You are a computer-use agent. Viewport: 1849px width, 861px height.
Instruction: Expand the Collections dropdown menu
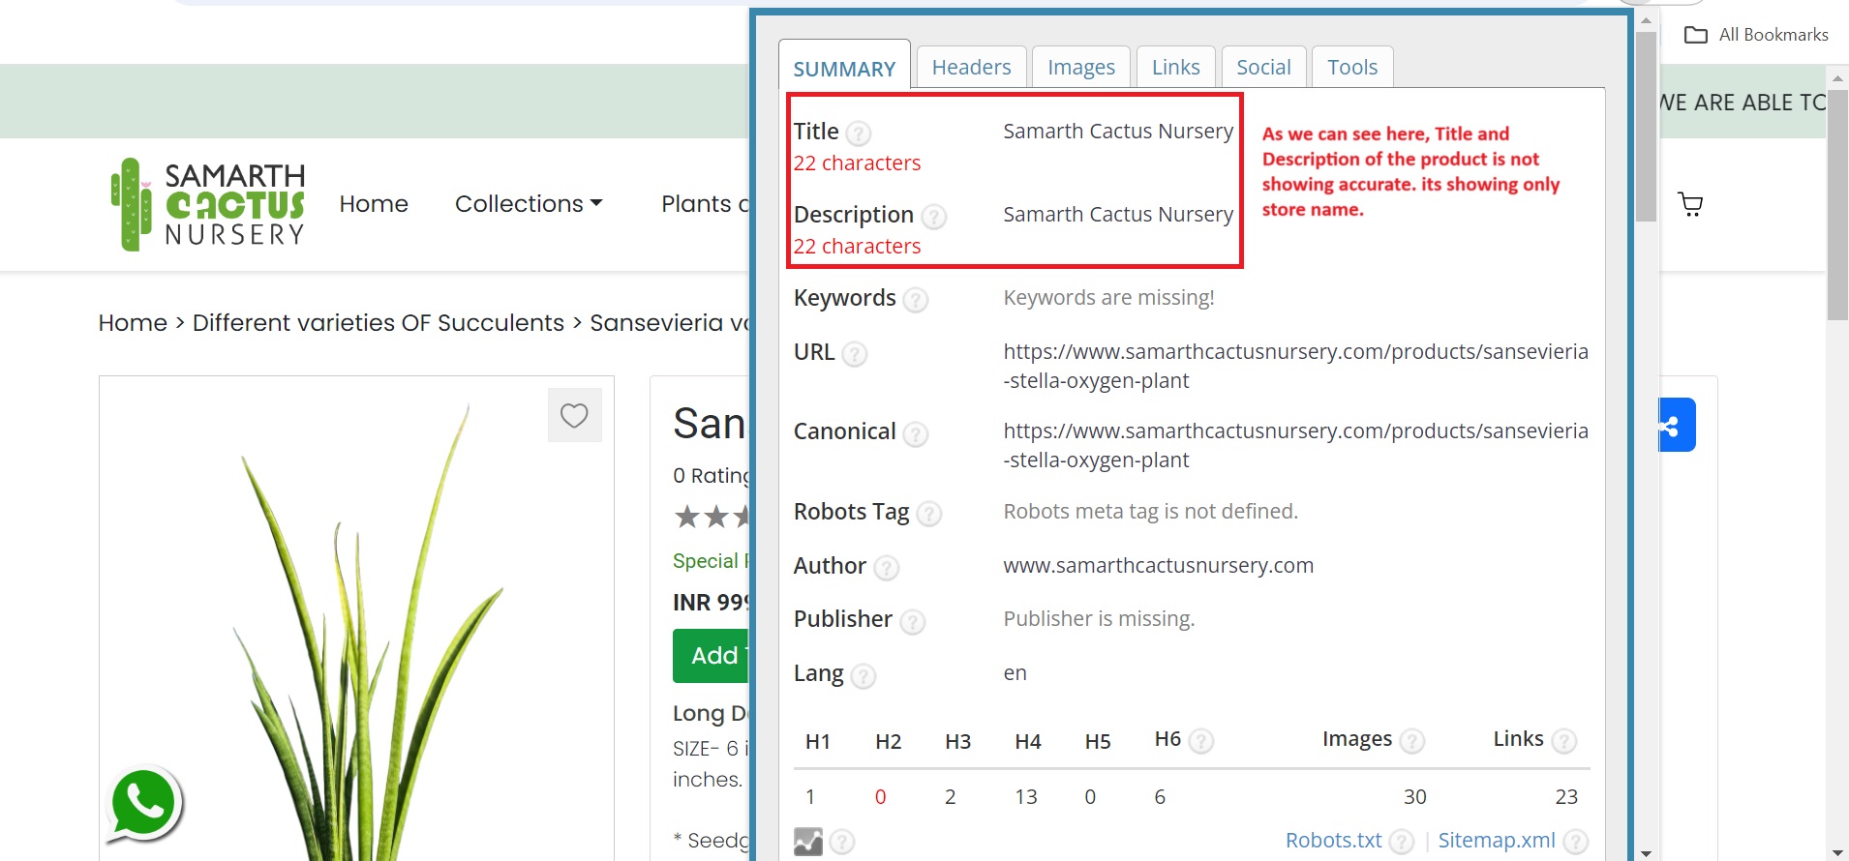click(529, 204)
